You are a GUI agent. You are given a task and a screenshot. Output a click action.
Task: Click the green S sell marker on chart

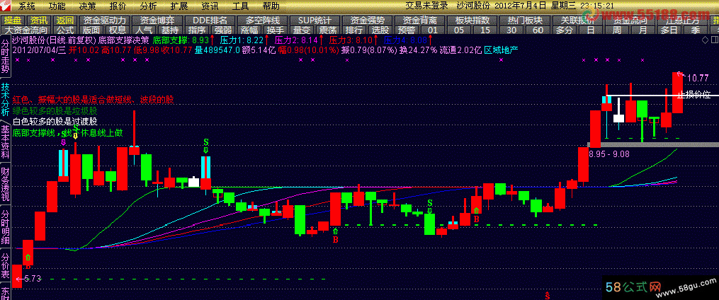[206, 144]
